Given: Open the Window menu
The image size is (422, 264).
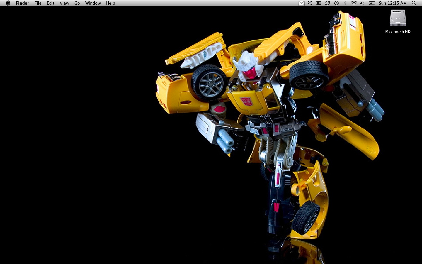Looking at the screenshot, I should (93, 3).
